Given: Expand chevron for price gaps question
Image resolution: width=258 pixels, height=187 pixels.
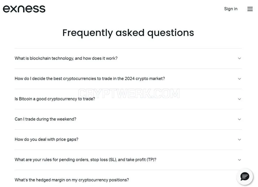Looking at the screenshot, I should coord(239,140).
